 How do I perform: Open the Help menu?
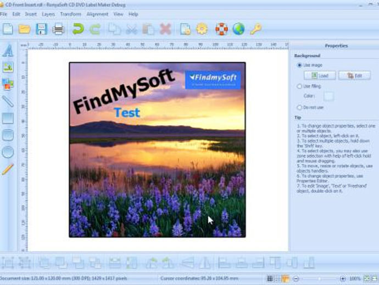tap(133, 14)
